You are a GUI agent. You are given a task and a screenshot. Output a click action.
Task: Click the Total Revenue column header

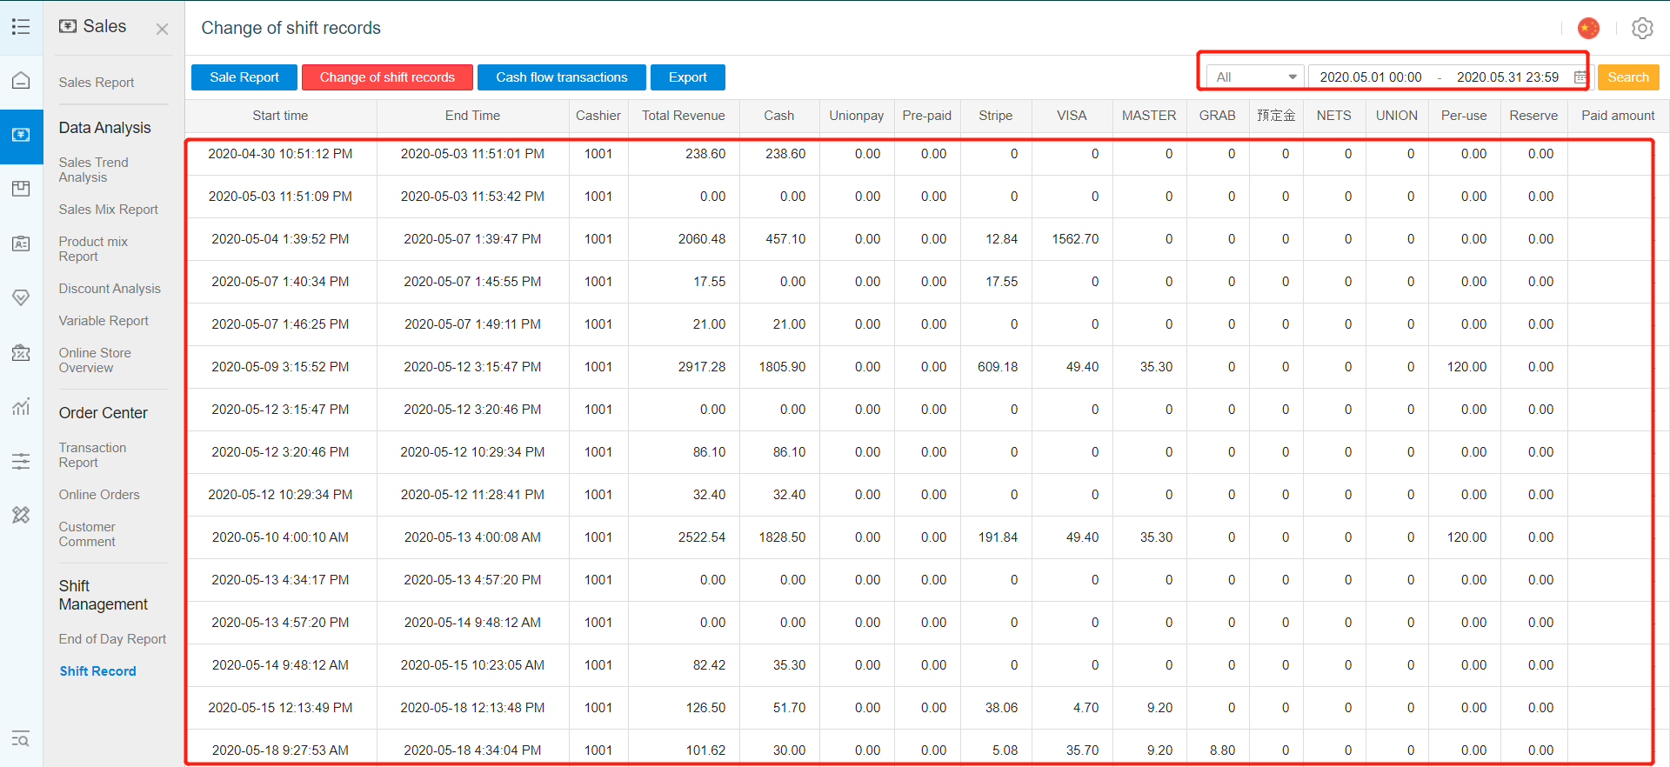[x=684, y=116]
